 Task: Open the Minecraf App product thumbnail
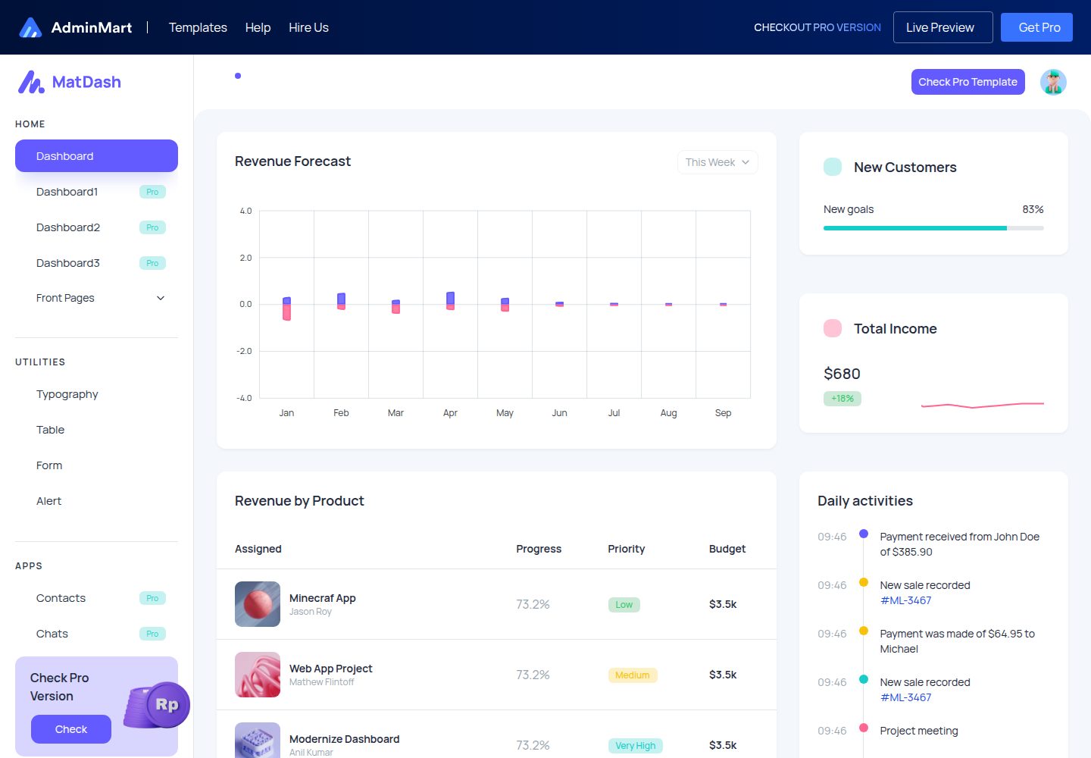(258, 604)
